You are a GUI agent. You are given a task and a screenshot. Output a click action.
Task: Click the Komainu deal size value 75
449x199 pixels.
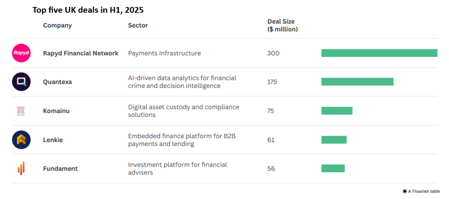pos(271,111)
